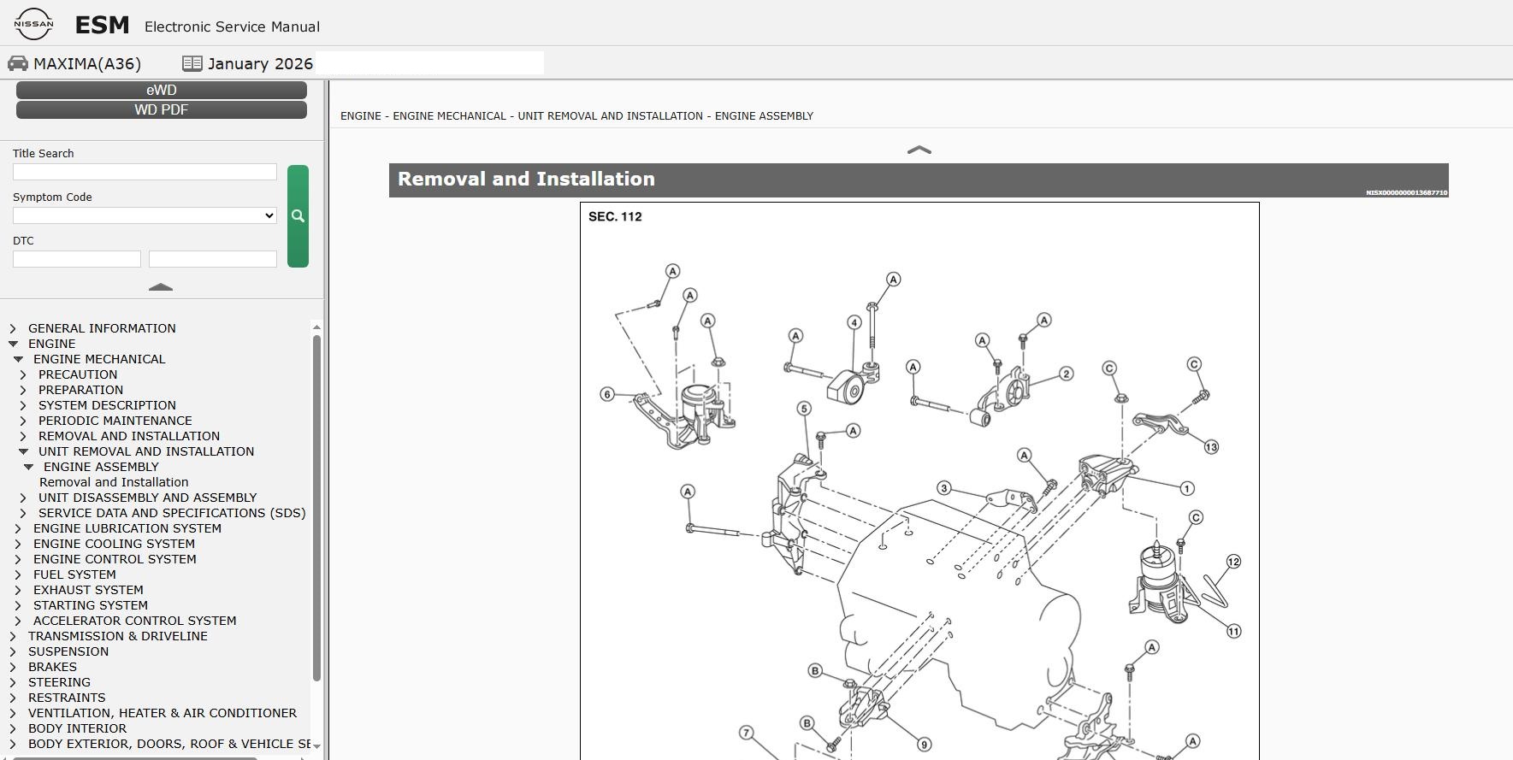Click callout 2 in the diagram

[1066, 374]
